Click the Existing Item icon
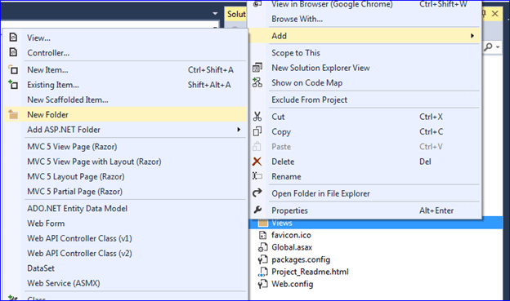Viewport: 510px width, 301px height. 13,84
